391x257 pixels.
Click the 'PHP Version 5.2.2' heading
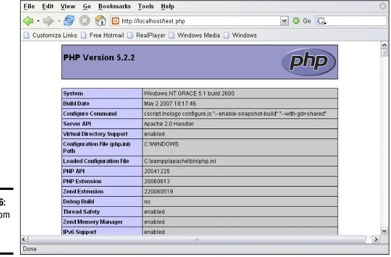pyautogui.click(x=99, y=58)
